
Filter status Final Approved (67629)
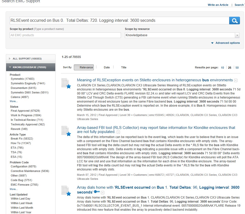tap(25, 111)
